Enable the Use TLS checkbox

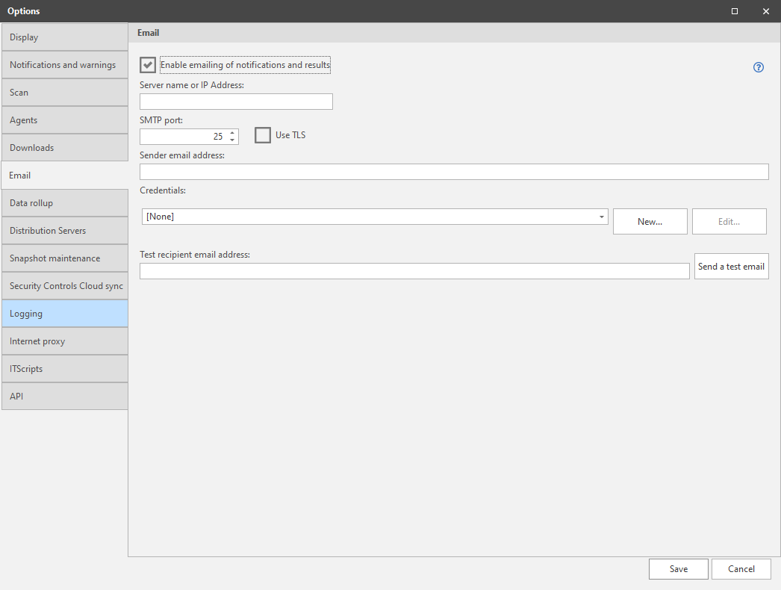(263, 135)
